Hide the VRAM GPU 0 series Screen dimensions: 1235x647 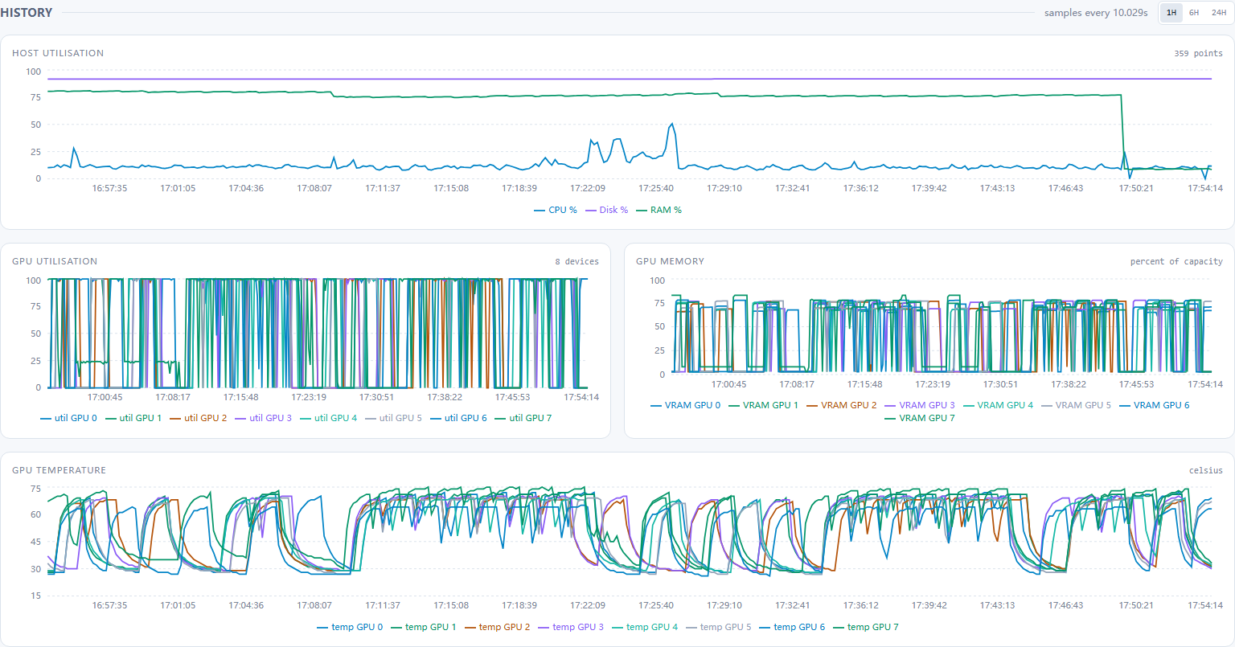pyautogui.click(x=686, y=405)
